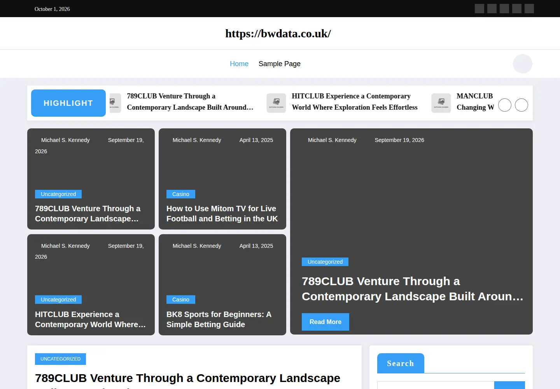Open BK8 Sports for Beginners card title
Screen dimensions: 560x389
point(219,319)
